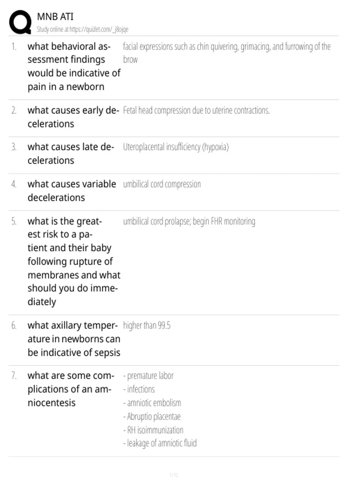
Task: Click question 1 about newborn pain findings
Action: point(74,66)
